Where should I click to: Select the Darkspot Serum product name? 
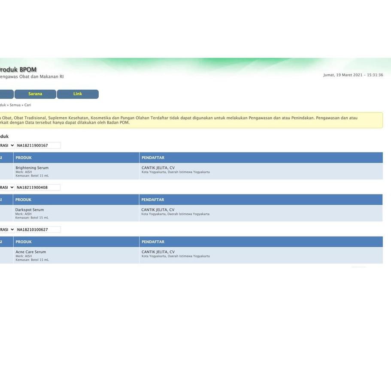30,210
